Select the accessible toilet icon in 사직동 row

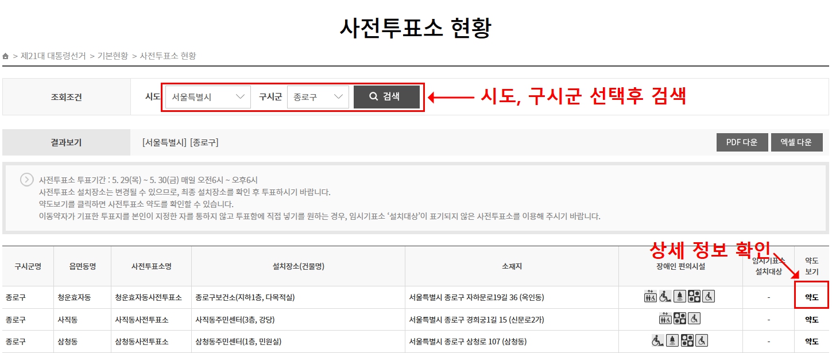coord(694,318)
